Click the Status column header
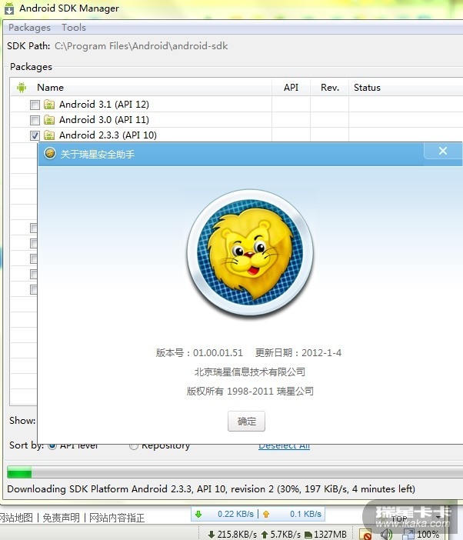This screenshot has width=463, height=540. [367, 88]
